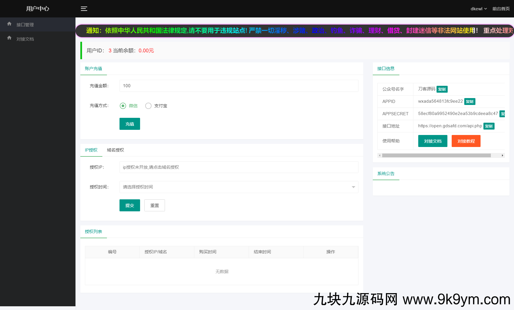This screenshot has width=514, height=310.
Task: Click home icon beside 对接文档
Action: click(9, 38)
